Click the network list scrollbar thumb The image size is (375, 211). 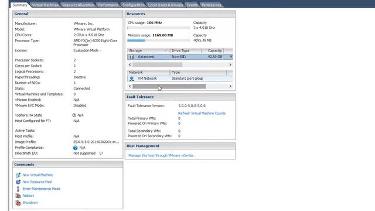pos(169,86)
